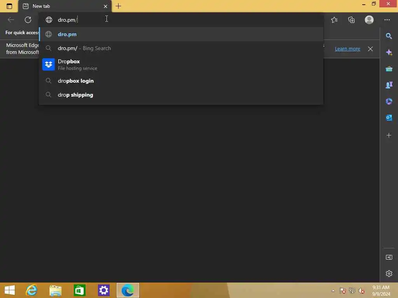This screenshot has width=398, height=298.
Task: Close the New tab tab
Action: 105,6
